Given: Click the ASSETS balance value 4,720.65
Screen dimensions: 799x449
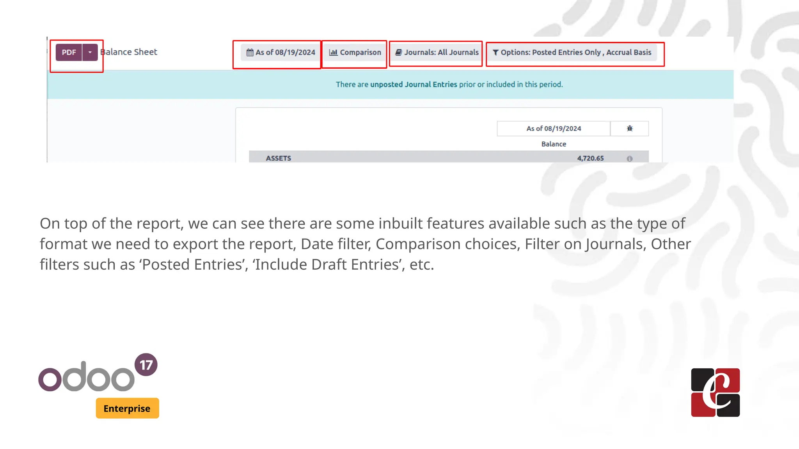Looking at the screenshot, I should 590,158.
